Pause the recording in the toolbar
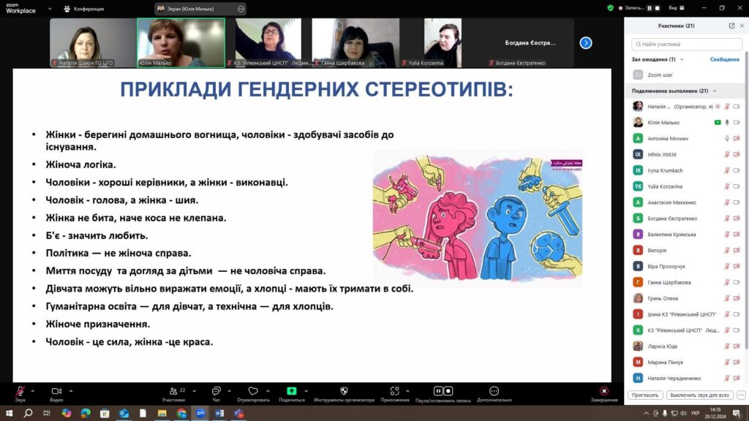 (x=439, y=391)
